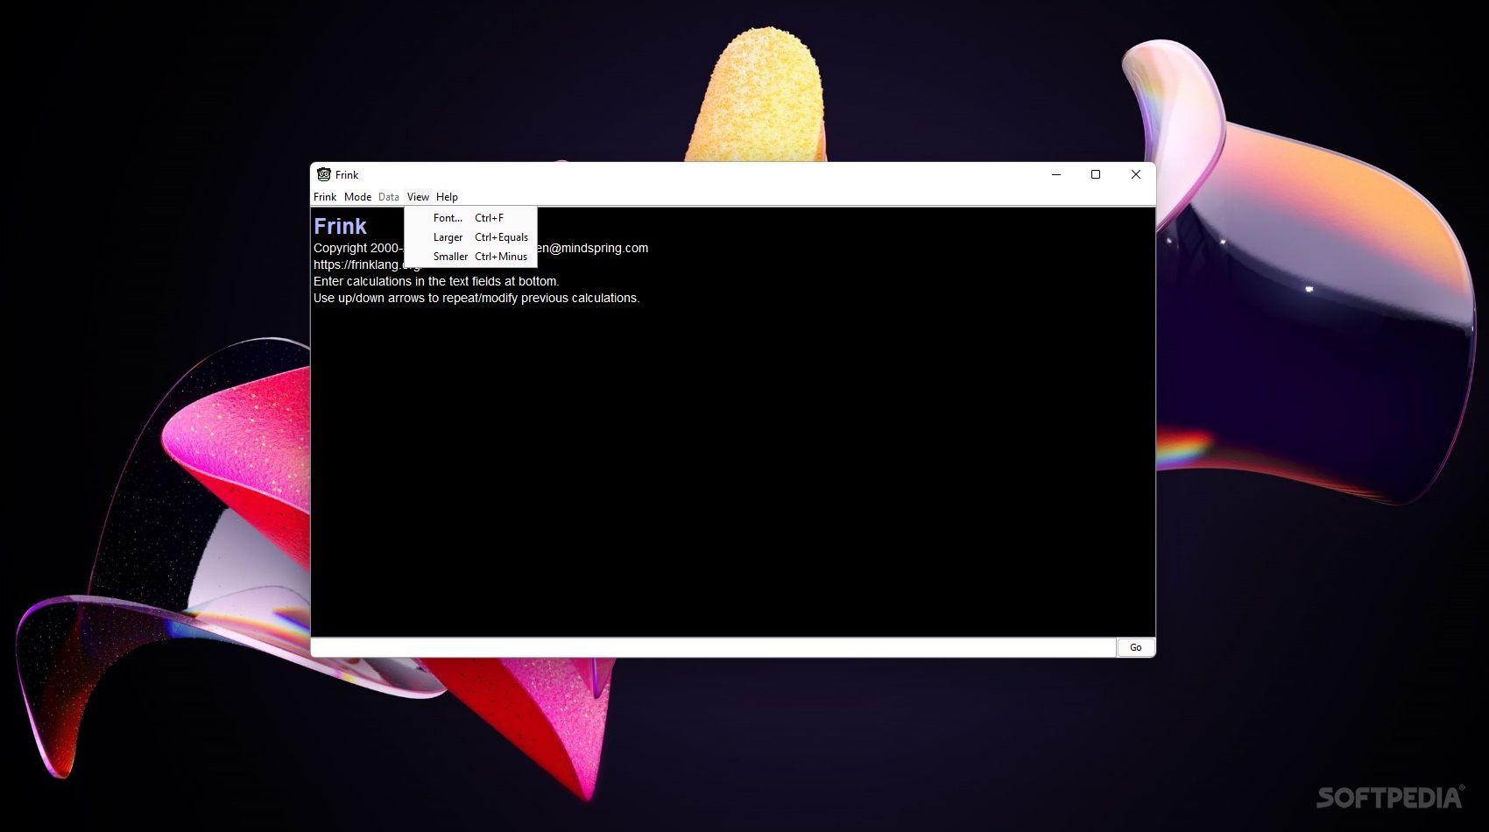1489x832 pixels.
Task: Choose Font... from the View menu
Action: tap(470, 218)
